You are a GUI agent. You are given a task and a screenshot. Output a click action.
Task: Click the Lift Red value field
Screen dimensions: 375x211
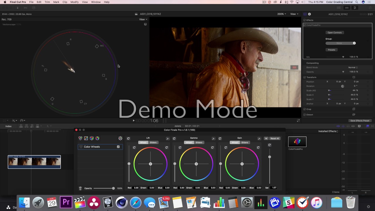pos(136,188)
